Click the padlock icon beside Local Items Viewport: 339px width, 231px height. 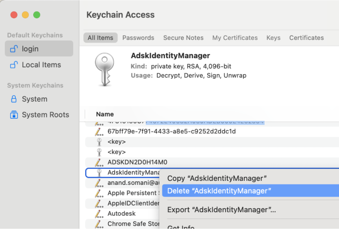pos(13,65)
